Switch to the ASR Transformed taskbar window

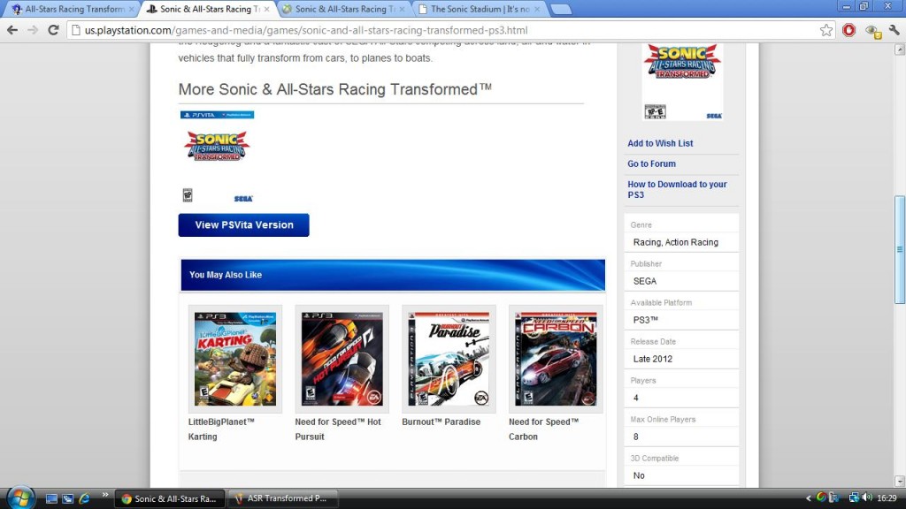pos(282,498)
